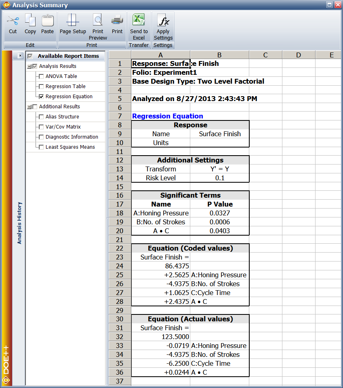Maximize the Analysis Summary window
This screenshot has height=388, width=343.
[x=329, y=5]
